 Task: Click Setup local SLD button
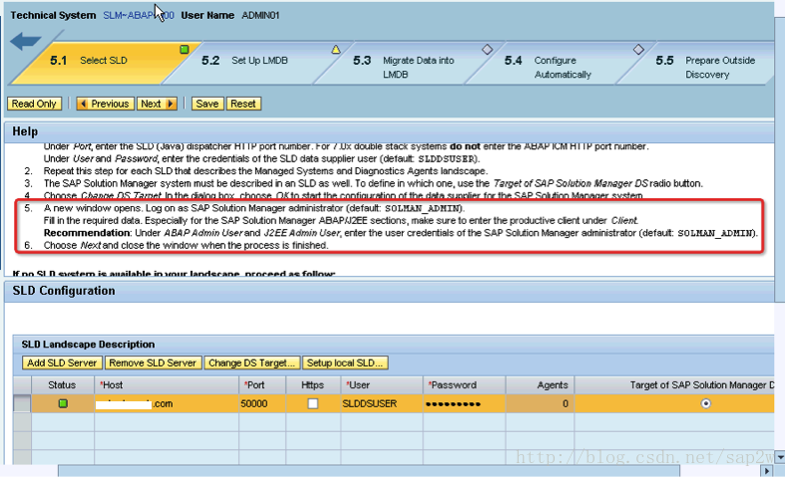pos(345,362)
